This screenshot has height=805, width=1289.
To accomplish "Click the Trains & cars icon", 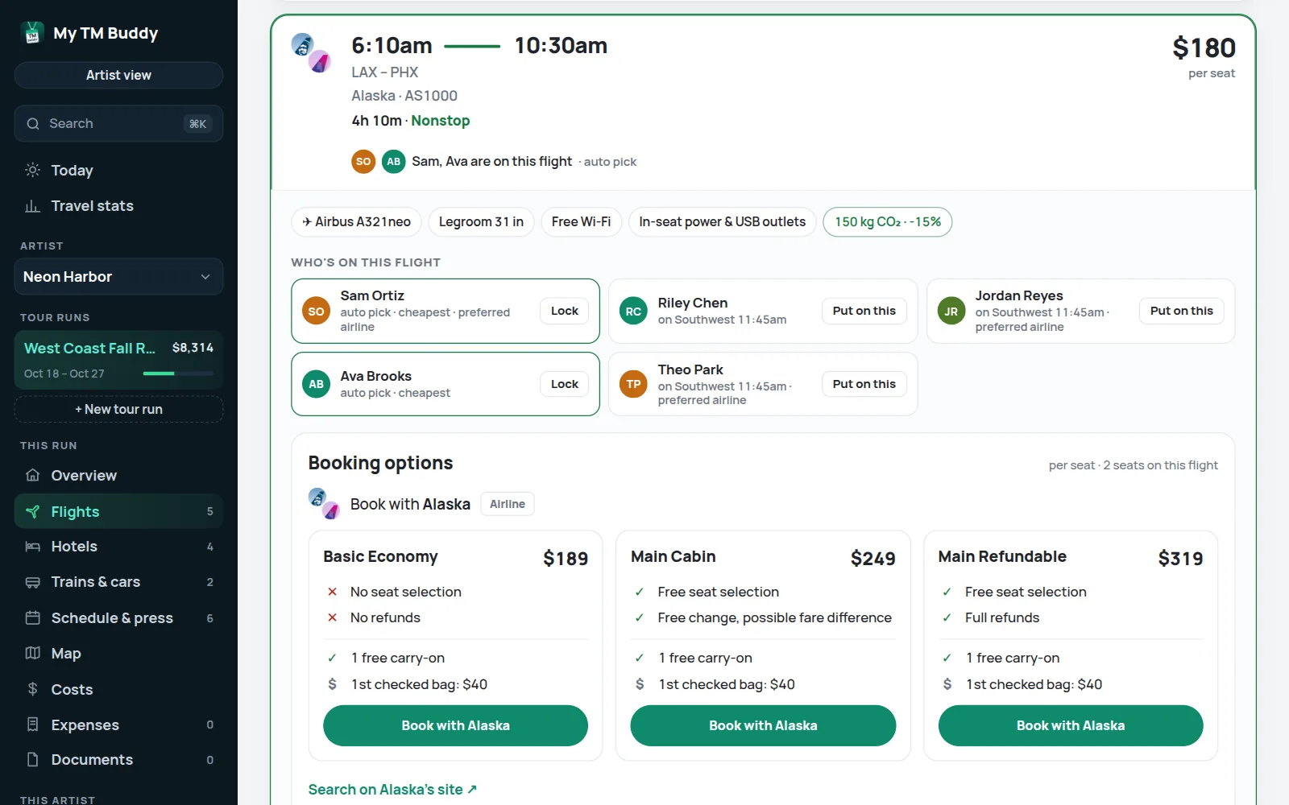I will point(32,582).
